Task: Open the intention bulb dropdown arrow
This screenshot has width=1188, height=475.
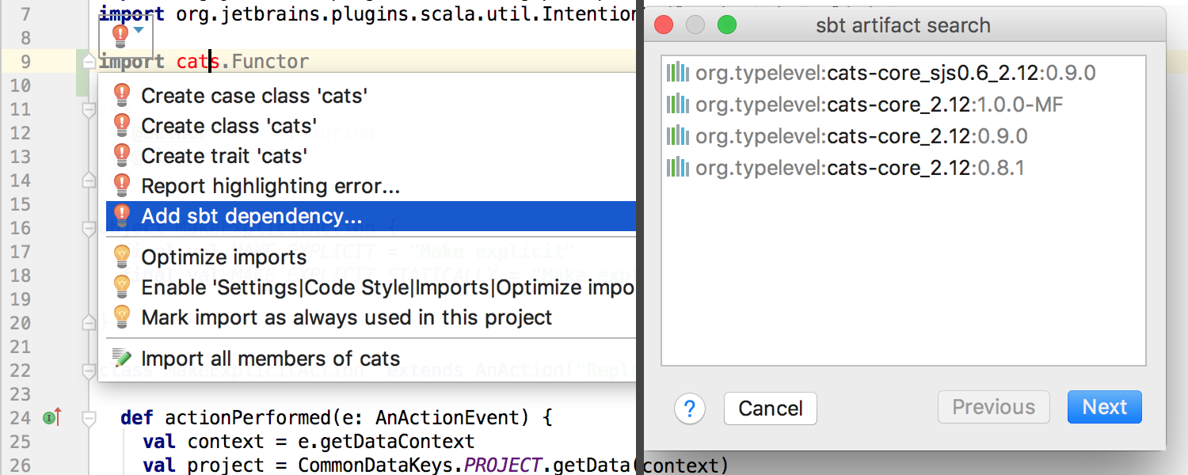Action: [139, 31]
